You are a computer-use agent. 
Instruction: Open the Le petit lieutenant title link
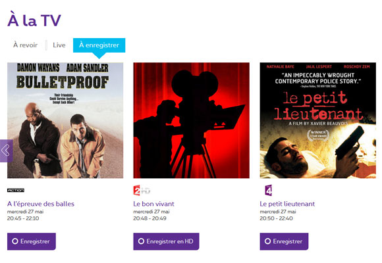pos(287,204)
